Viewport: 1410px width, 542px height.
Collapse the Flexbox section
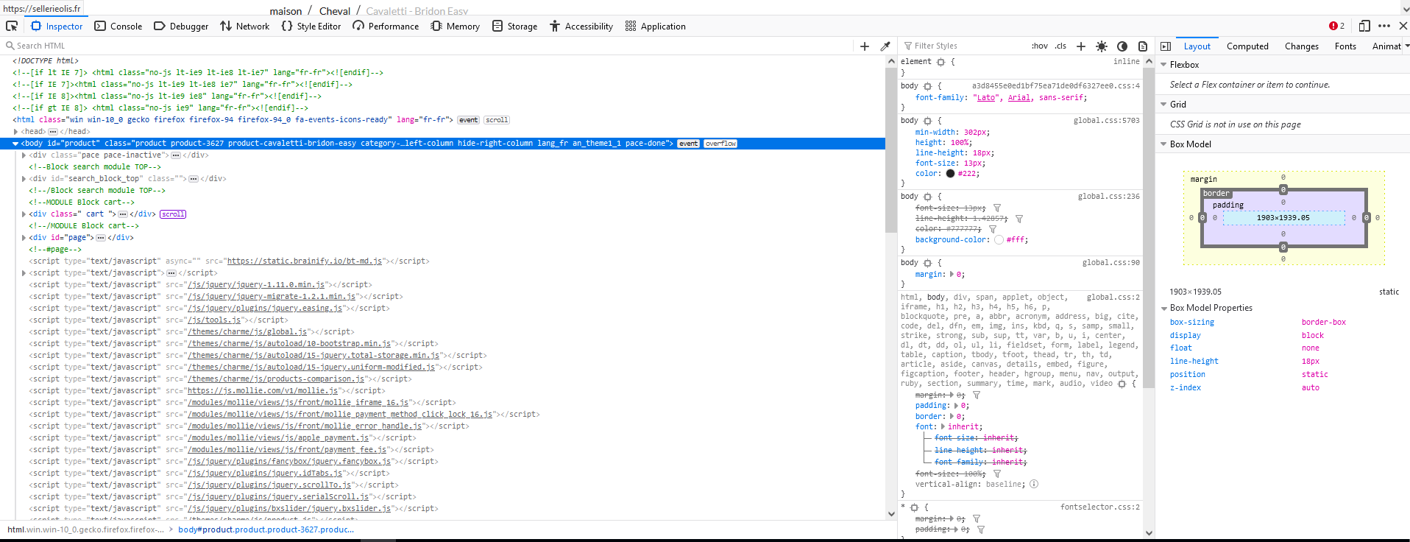coord(1163,65)
